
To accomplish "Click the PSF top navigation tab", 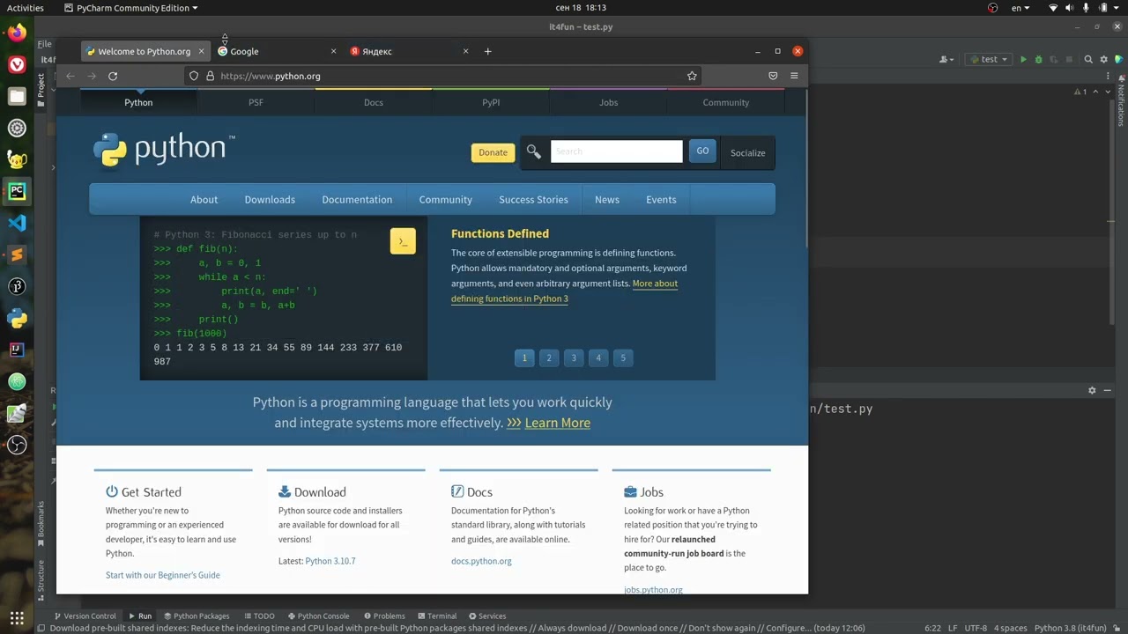I will [256, 102].
